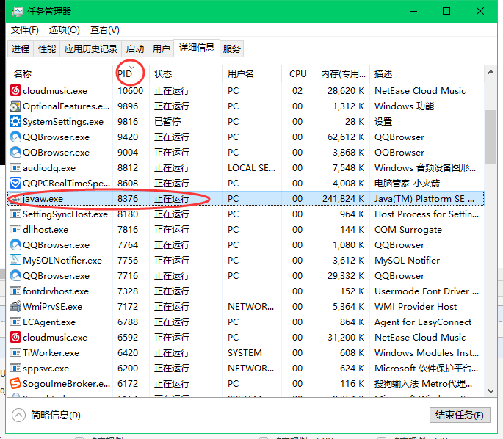
Task: Click the QQBrowser.exe icon with PID 7764
Action: 15,244
